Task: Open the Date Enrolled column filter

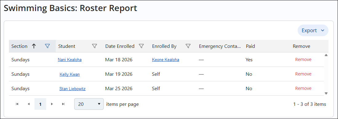Action: coord(141,46)
